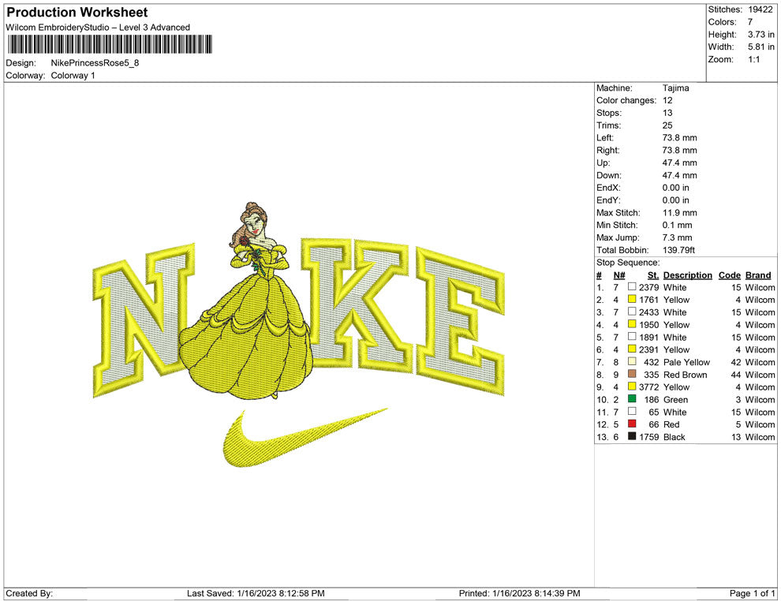Click the white swatch in row 11
781x601 pixels.
(x=632, y=411)
